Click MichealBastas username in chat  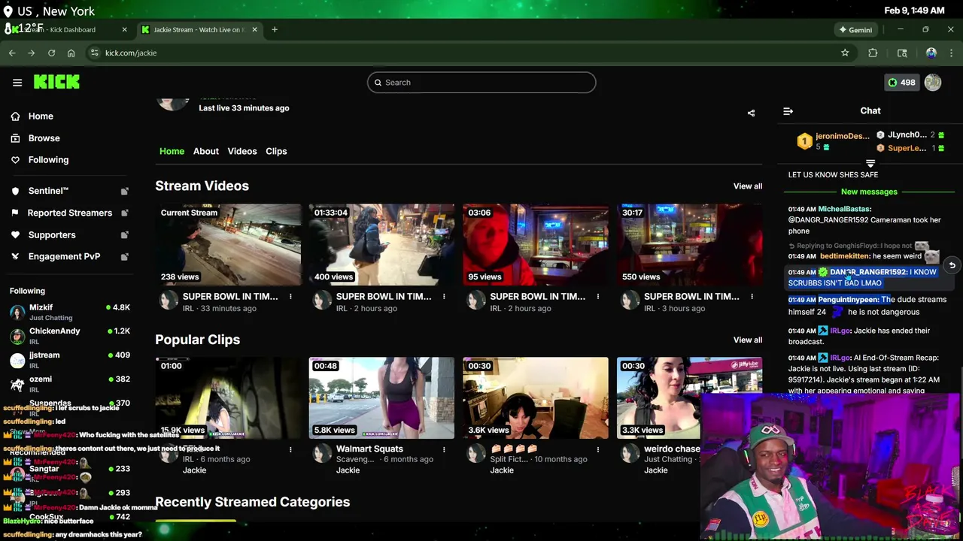(x=844, y=209)
